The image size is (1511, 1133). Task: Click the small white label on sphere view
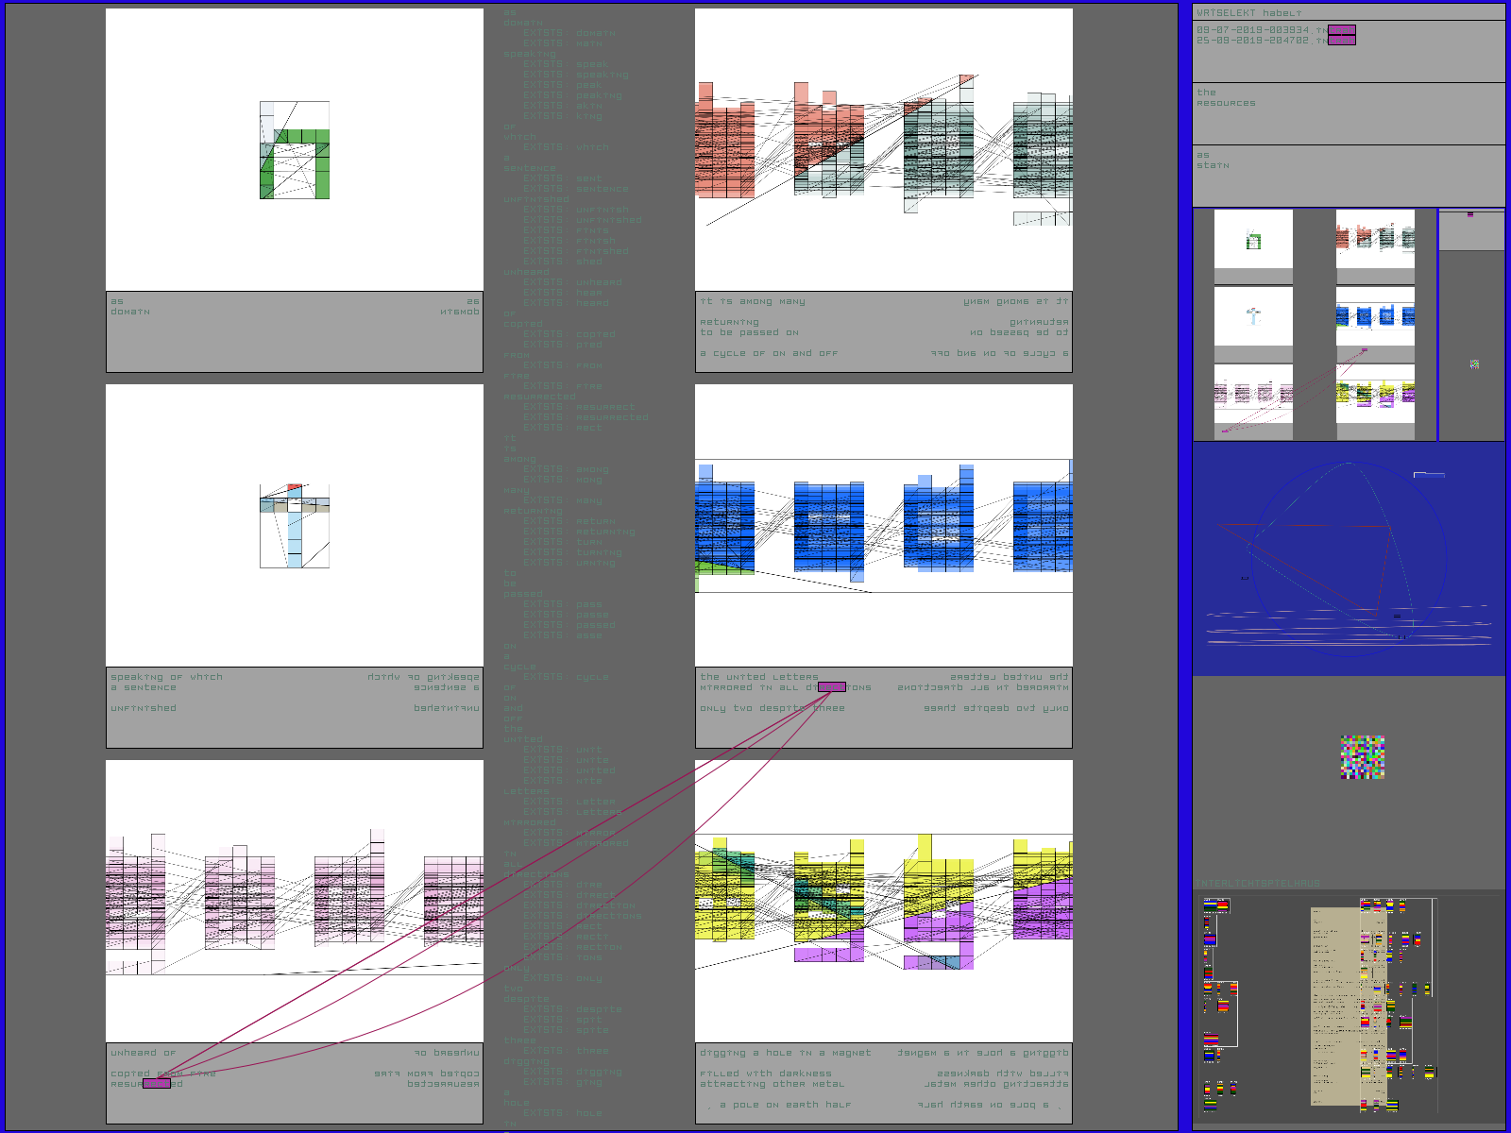(1428, 474)
